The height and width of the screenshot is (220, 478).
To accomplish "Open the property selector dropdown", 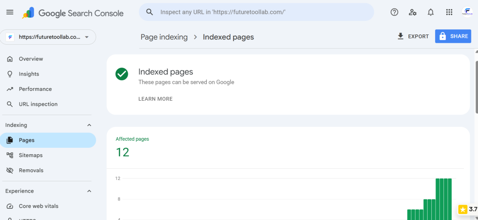I will pos(48,37).
